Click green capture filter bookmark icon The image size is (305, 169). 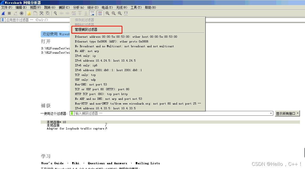tap(72, 113)
